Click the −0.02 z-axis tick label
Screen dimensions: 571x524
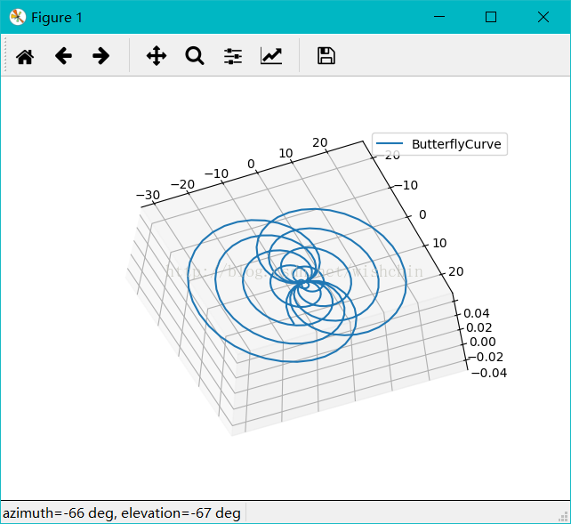(485, 358)
